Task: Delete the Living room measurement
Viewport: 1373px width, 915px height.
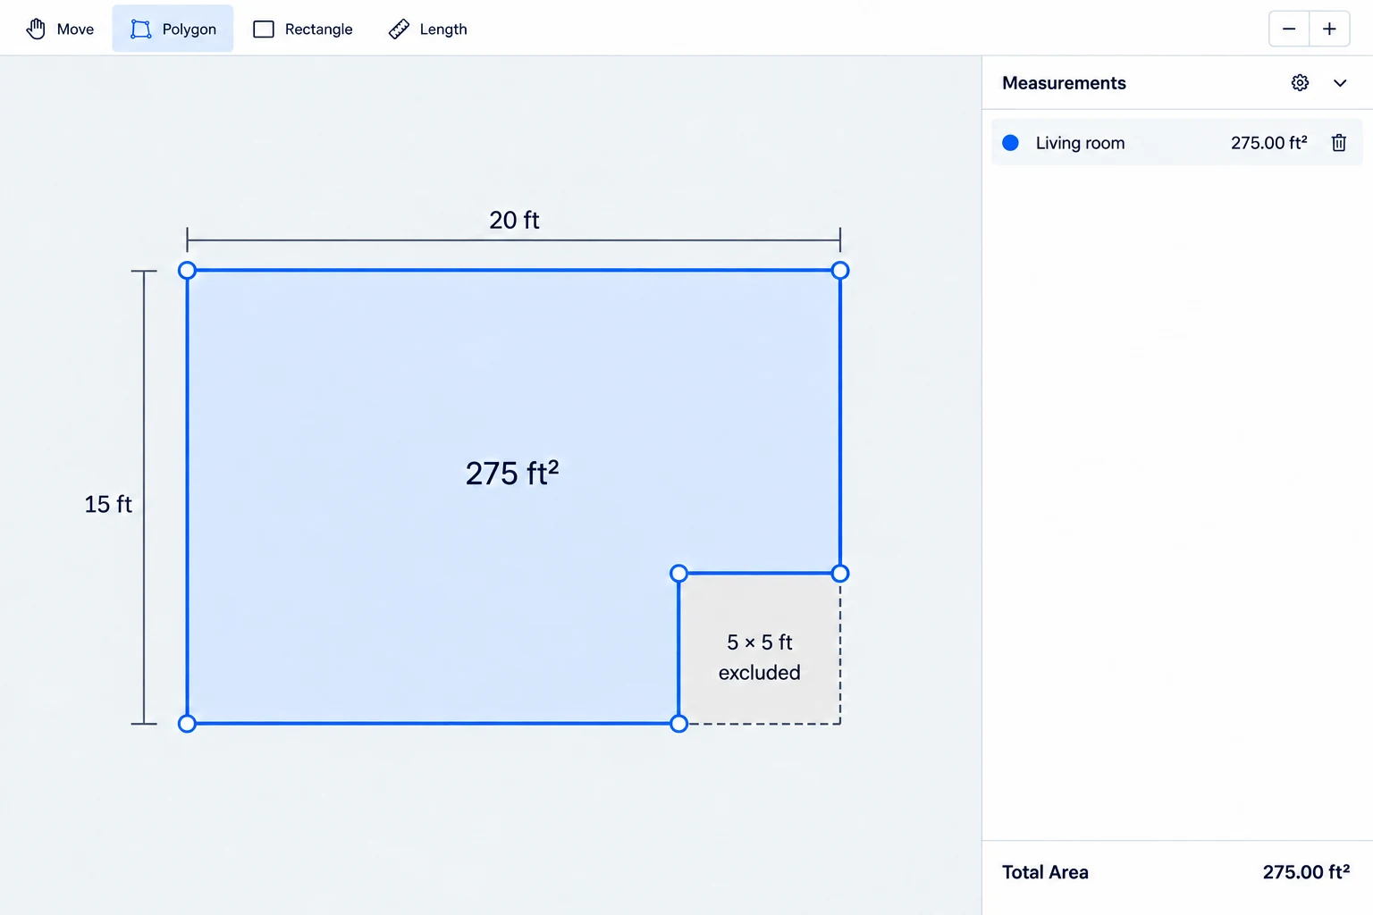Action: coord(1339,143)
